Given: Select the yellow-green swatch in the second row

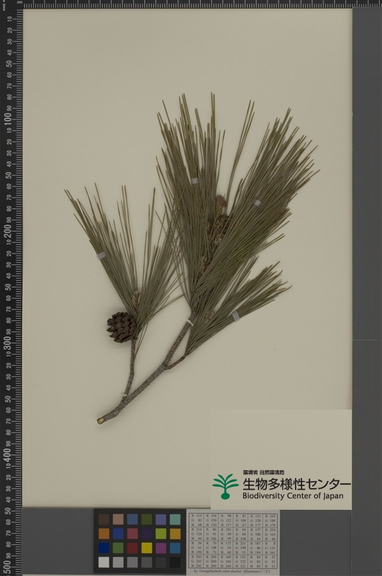Looking at the screenshot, I should 160,534.
